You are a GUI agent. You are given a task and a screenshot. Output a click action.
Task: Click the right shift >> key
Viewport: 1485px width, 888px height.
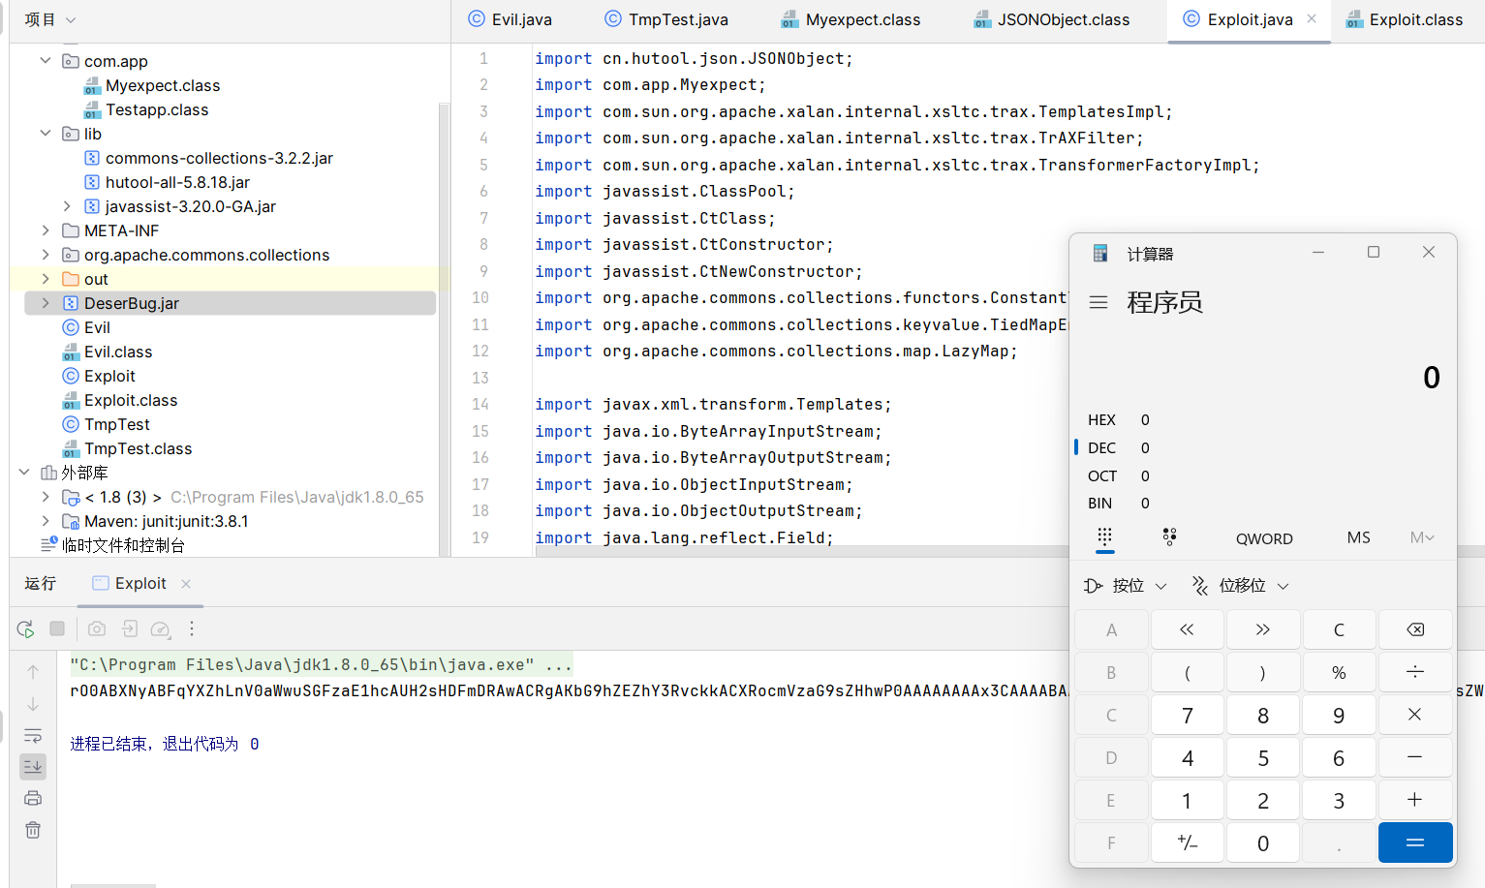[x=1263, y=629]
